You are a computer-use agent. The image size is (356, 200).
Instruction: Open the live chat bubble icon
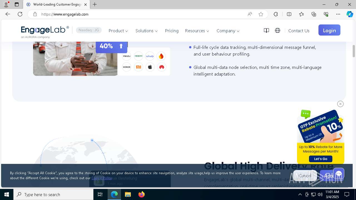click(339, 174)
